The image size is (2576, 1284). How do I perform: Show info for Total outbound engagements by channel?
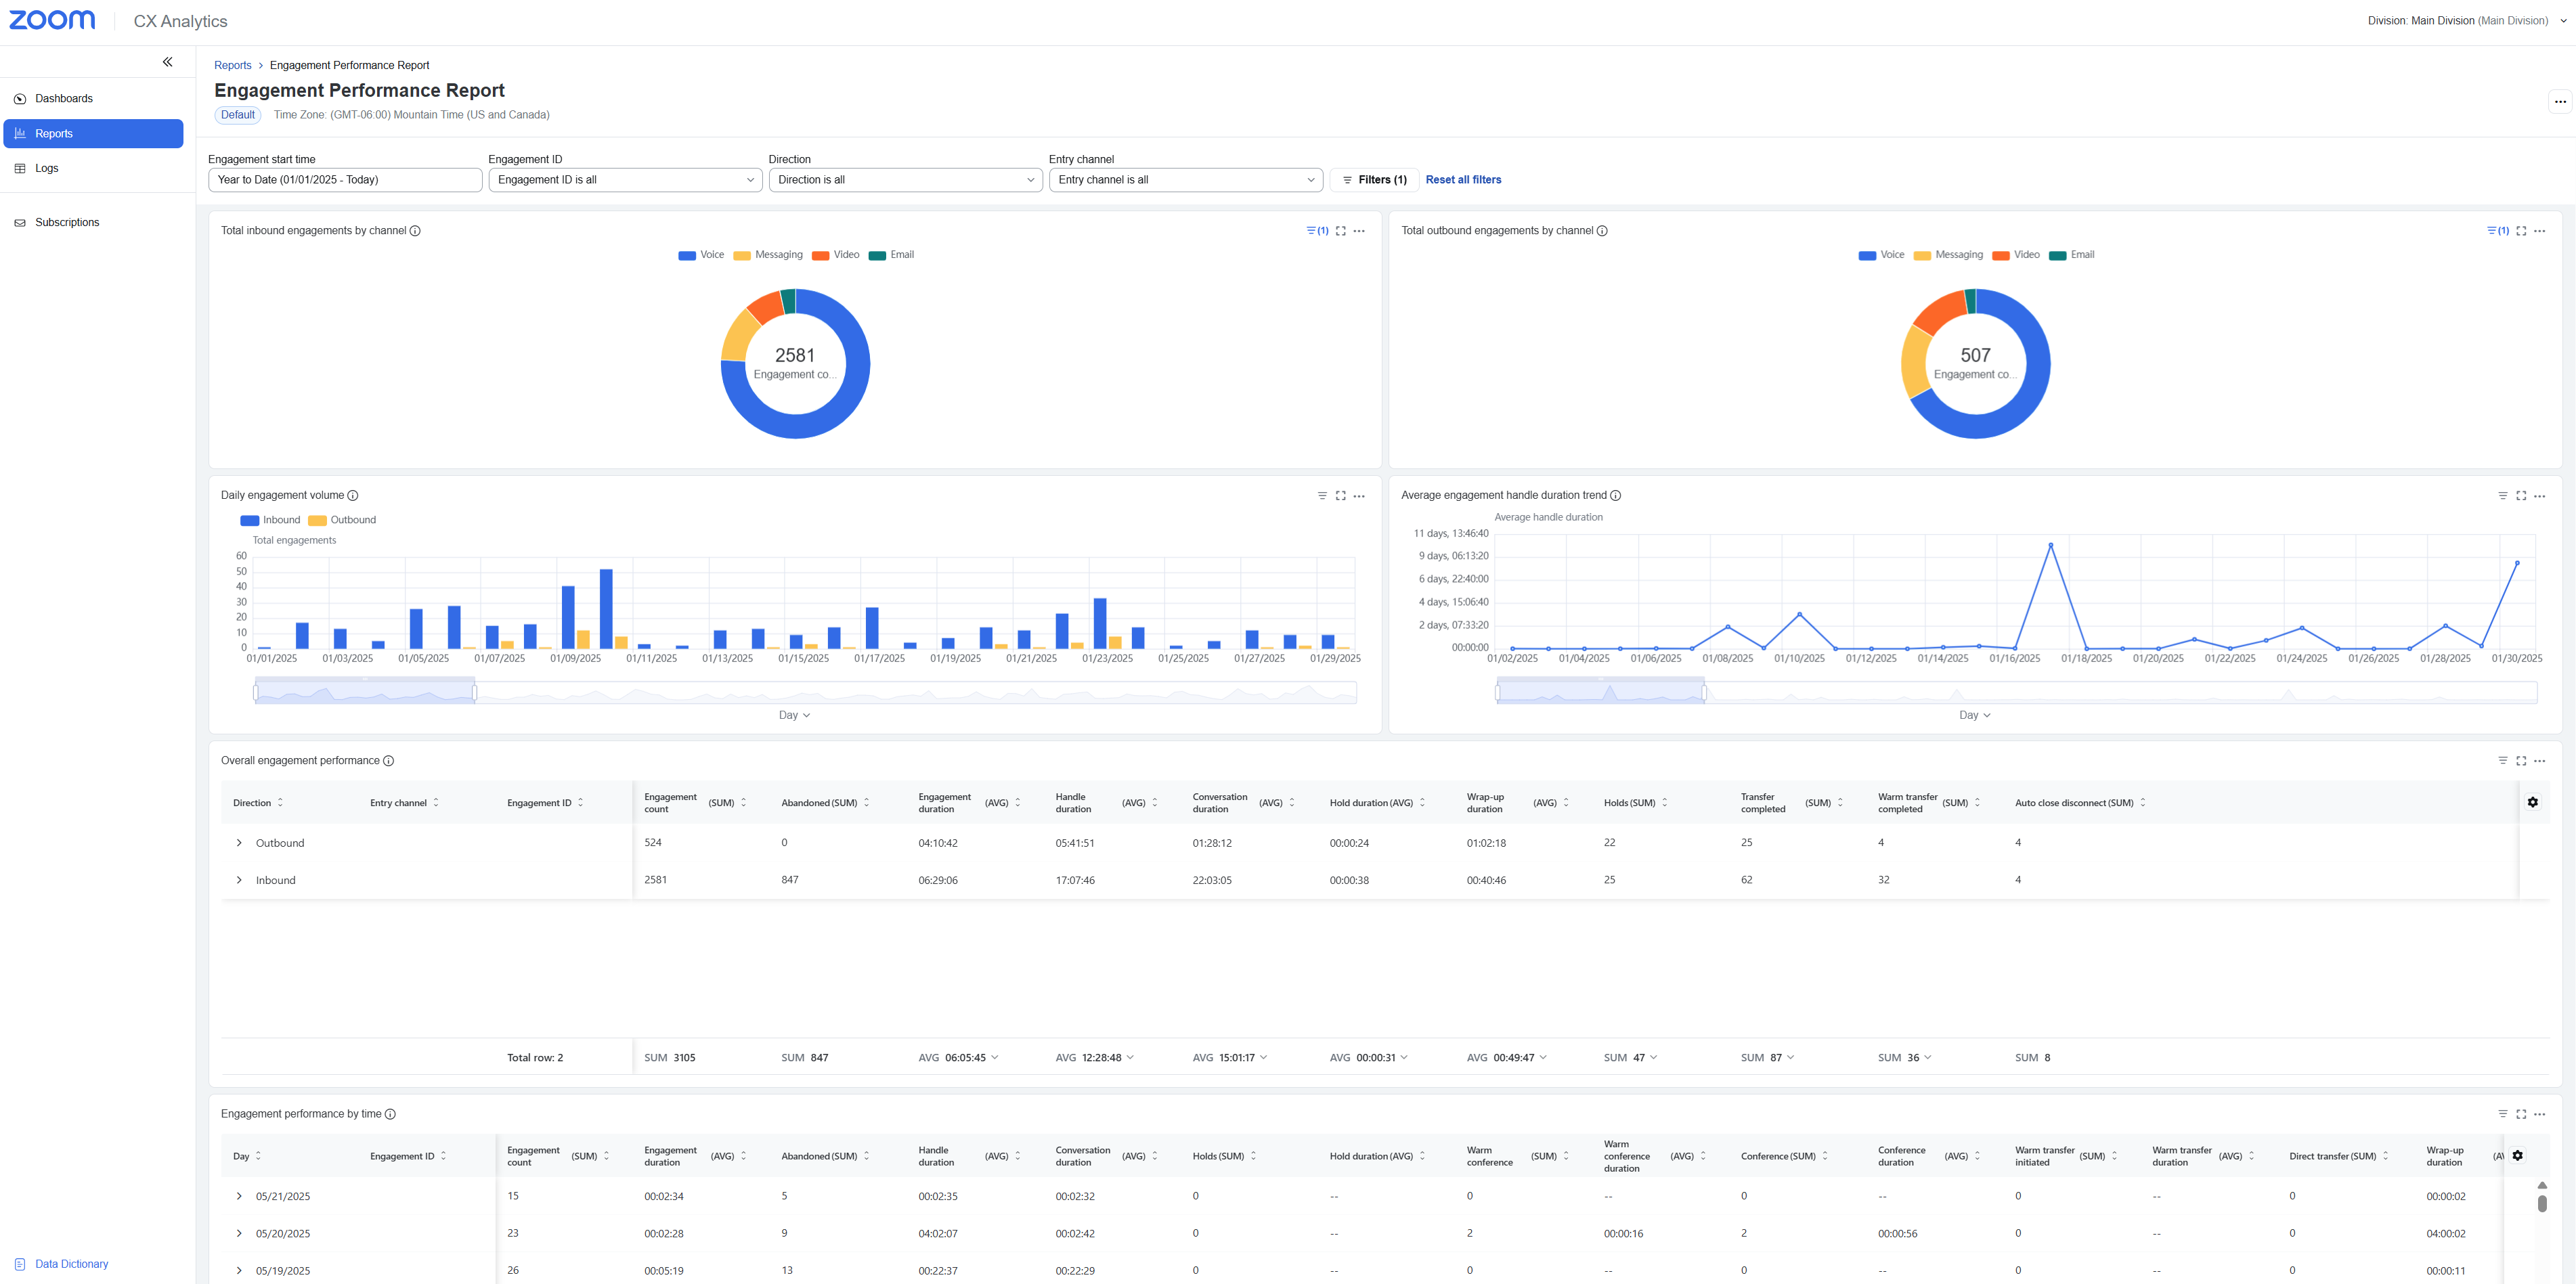pos(1602,231)
